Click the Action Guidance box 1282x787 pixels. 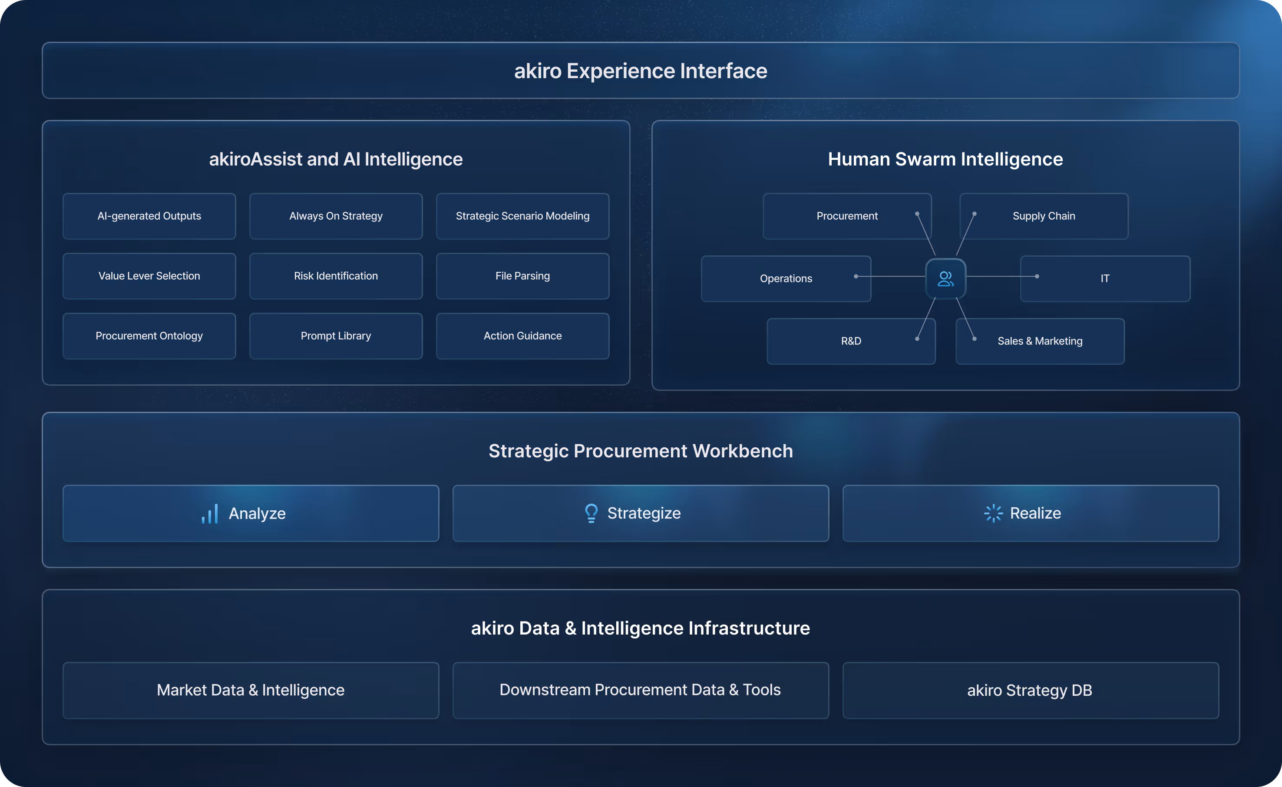522,336
